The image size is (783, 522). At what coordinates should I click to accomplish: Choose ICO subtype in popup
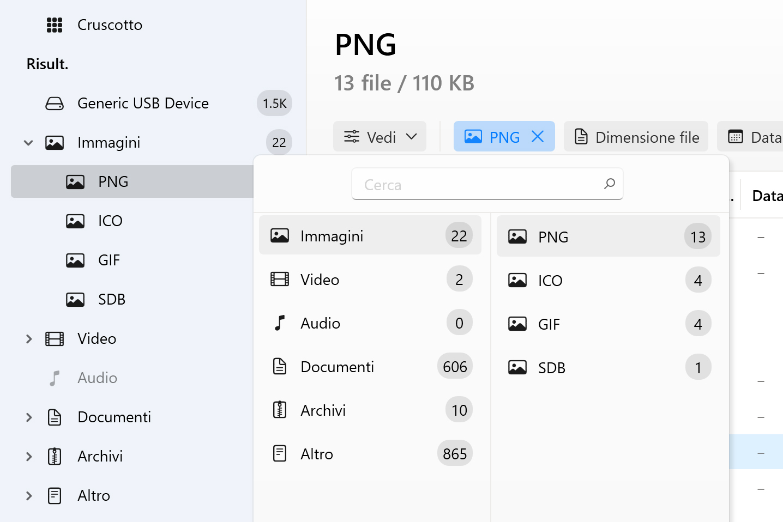pos(609,280)
